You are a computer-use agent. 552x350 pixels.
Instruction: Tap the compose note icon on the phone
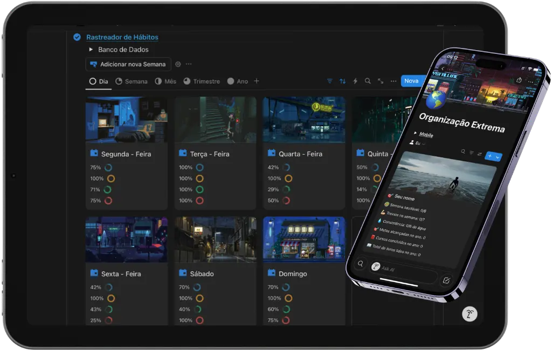[446, 280]
